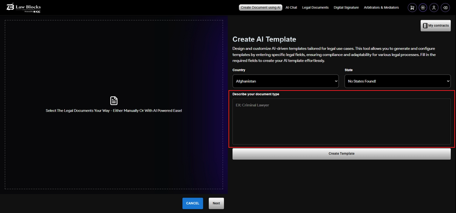The height and width of the screenshot is (213, 456).
Task: Click the contracts icon on My contracts
Action: click(x=425, y=25)
